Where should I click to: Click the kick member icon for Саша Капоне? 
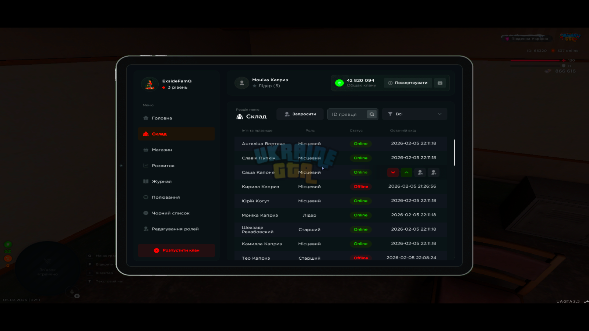pyautogui.click(x=420, y=172)
